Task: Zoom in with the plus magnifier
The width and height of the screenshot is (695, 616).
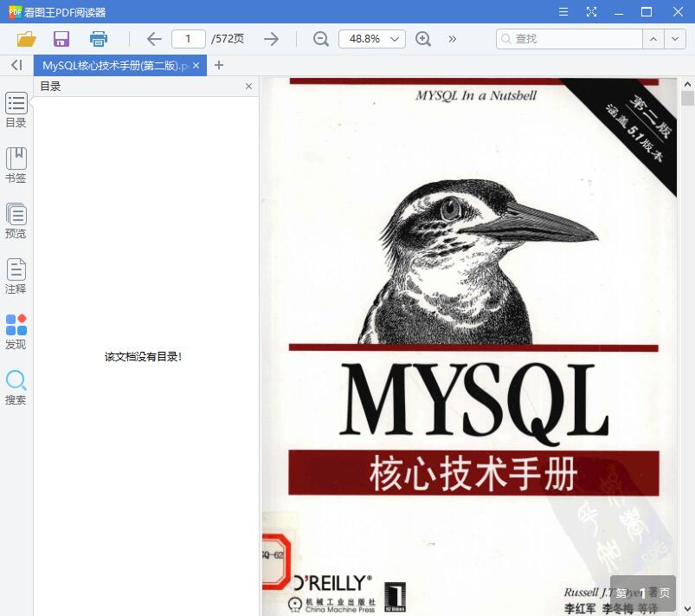Action: tap(423, 39)
